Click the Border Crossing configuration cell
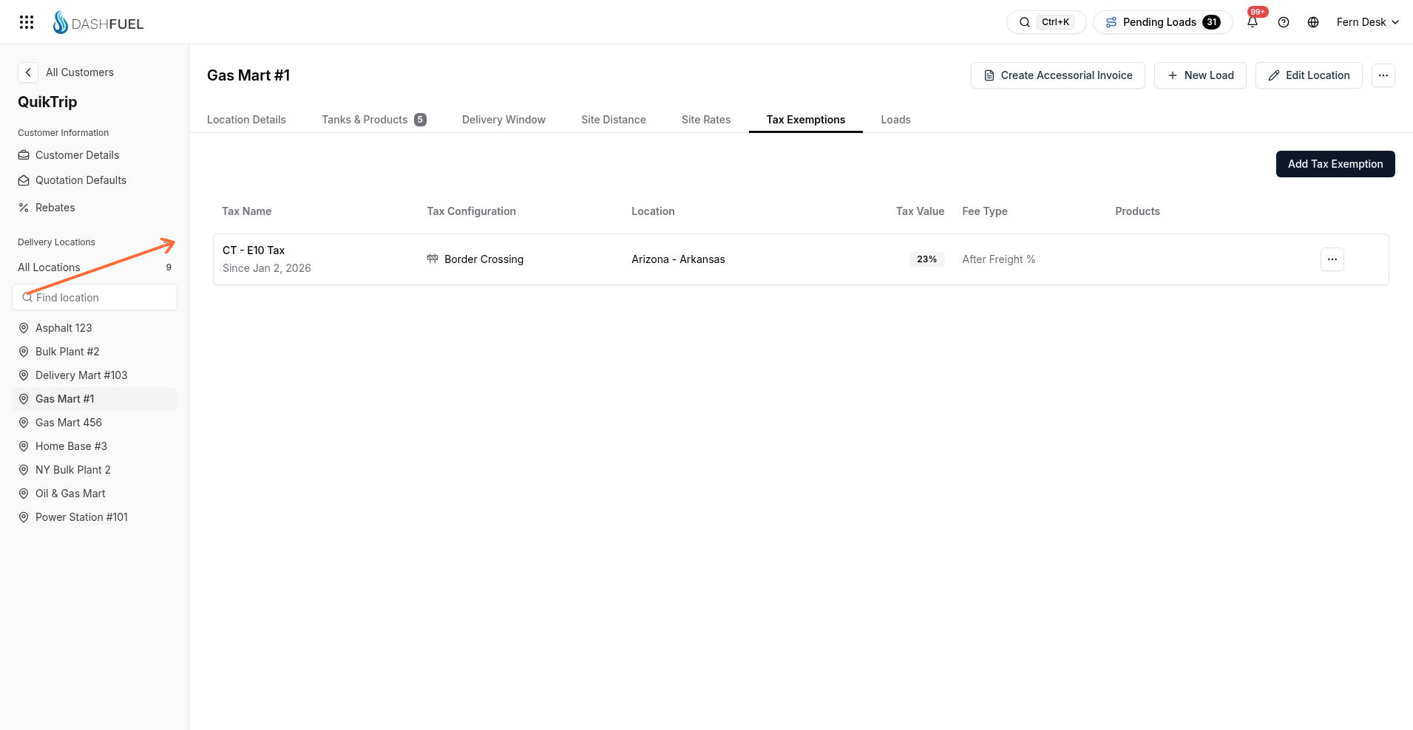 475,259
